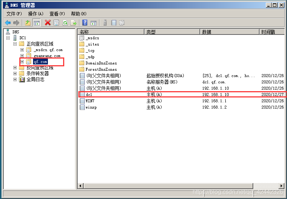Viewport: 287px width, 199px height.
Task: Toggle the show/hide console tree icon
Action: (36, 23)
